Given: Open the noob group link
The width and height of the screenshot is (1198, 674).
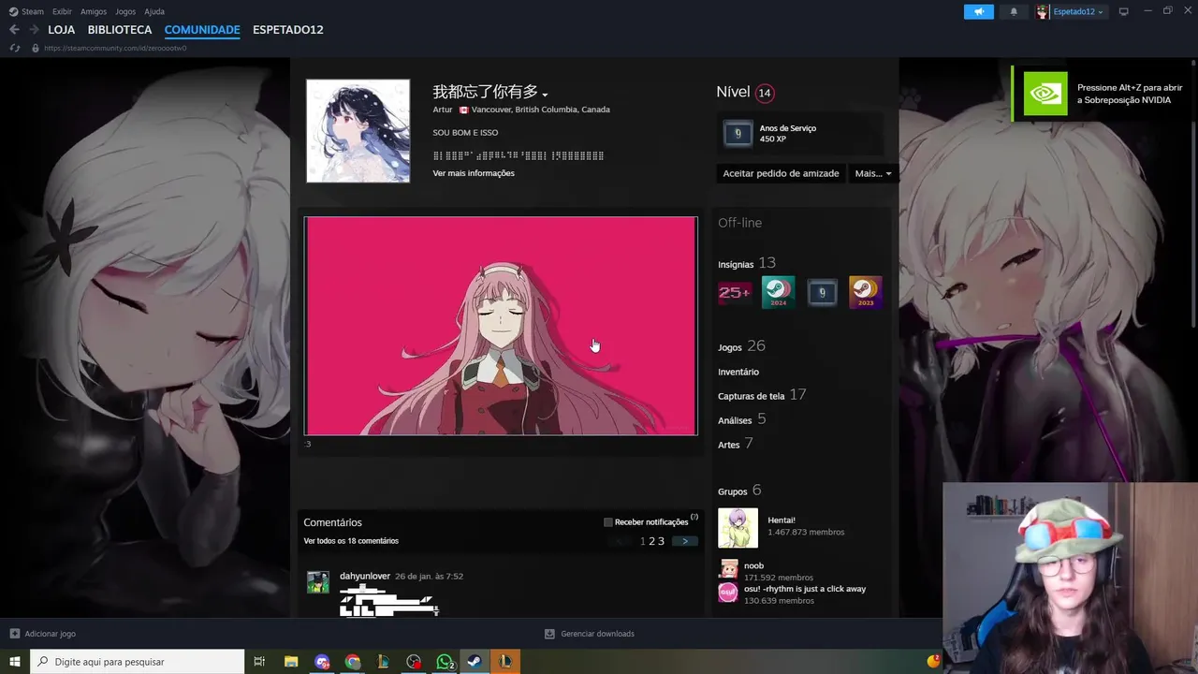Looking at the screenshot, I should pos(753,565).
